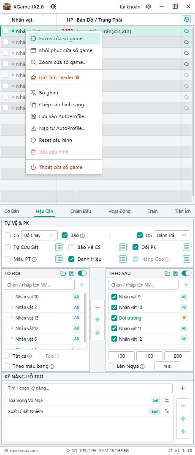The width and height of the screenshot is (195, 455).
Task: Uncheck Danh Hiệu checkbox
Action: (71, 259)
